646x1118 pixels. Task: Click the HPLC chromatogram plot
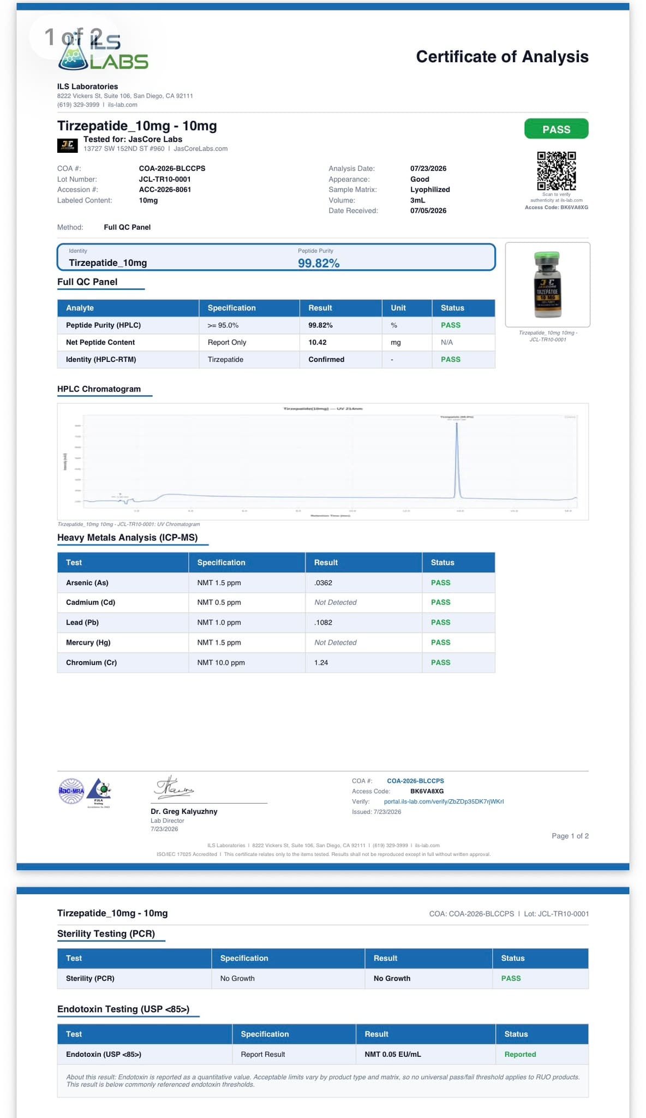(322, 461)
